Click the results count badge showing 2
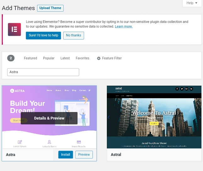The image size is (203, 171). tap(11, 58)
